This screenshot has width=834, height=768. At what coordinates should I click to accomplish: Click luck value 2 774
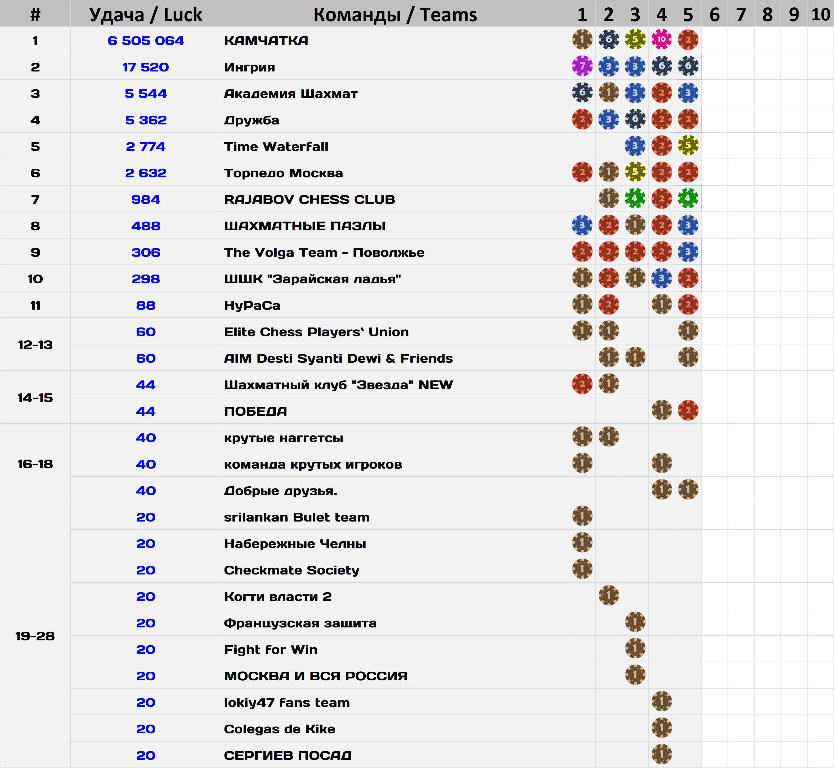pyautogui.click(x=146, y=147)
